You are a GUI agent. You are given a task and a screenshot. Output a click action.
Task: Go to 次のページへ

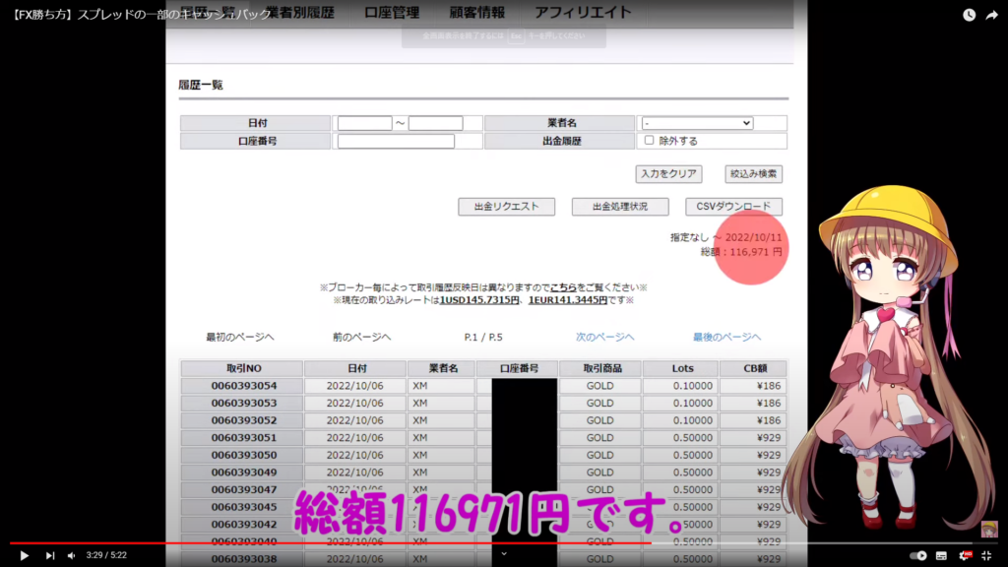click(605, 337)
